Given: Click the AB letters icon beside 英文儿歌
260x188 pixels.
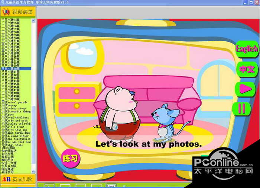Looking at the screenshot, I should [x=6, y=179].
